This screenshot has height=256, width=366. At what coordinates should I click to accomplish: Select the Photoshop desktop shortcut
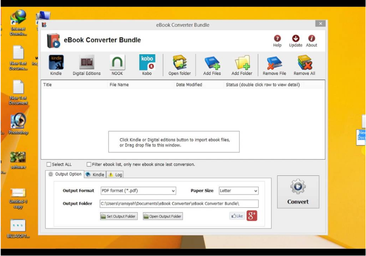(x=18, y=124)
